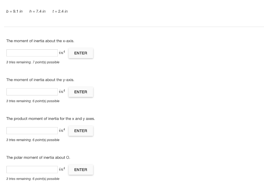The height and width of the screenshot is (191, 264).
Task: Submit the y-axis moment answer with ENTER
Action: (x=81, y=92)
